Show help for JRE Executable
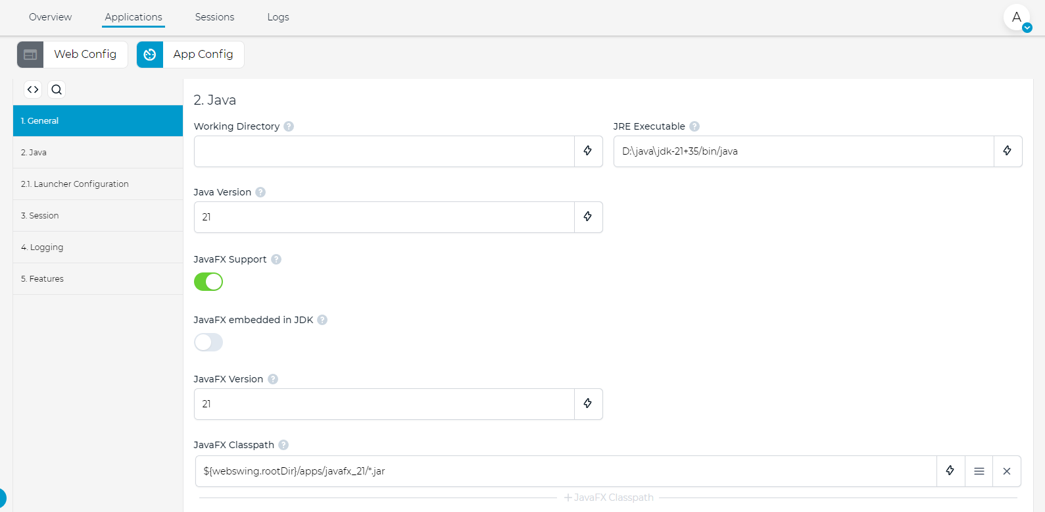1045x512 pixels. (694, 126)
